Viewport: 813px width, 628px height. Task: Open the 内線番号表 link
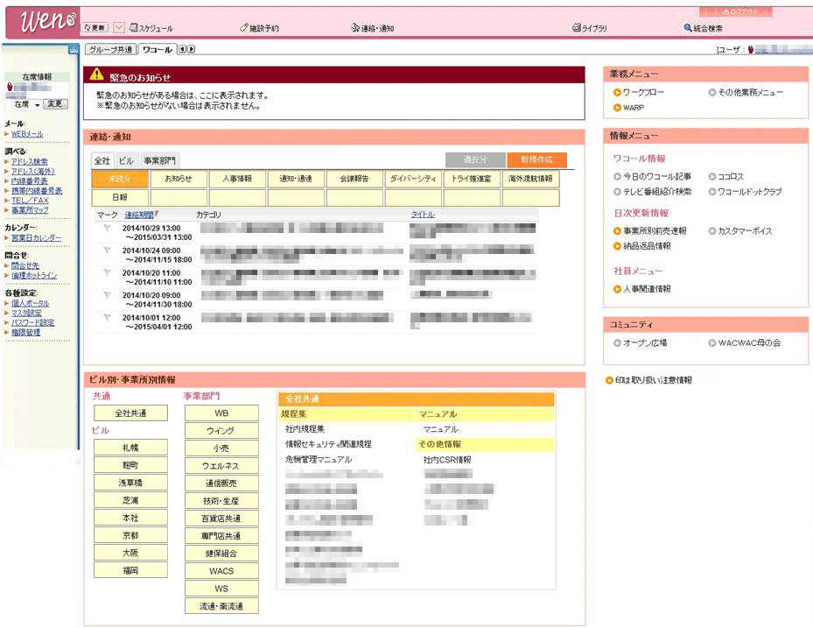click(x=30, y=181)
